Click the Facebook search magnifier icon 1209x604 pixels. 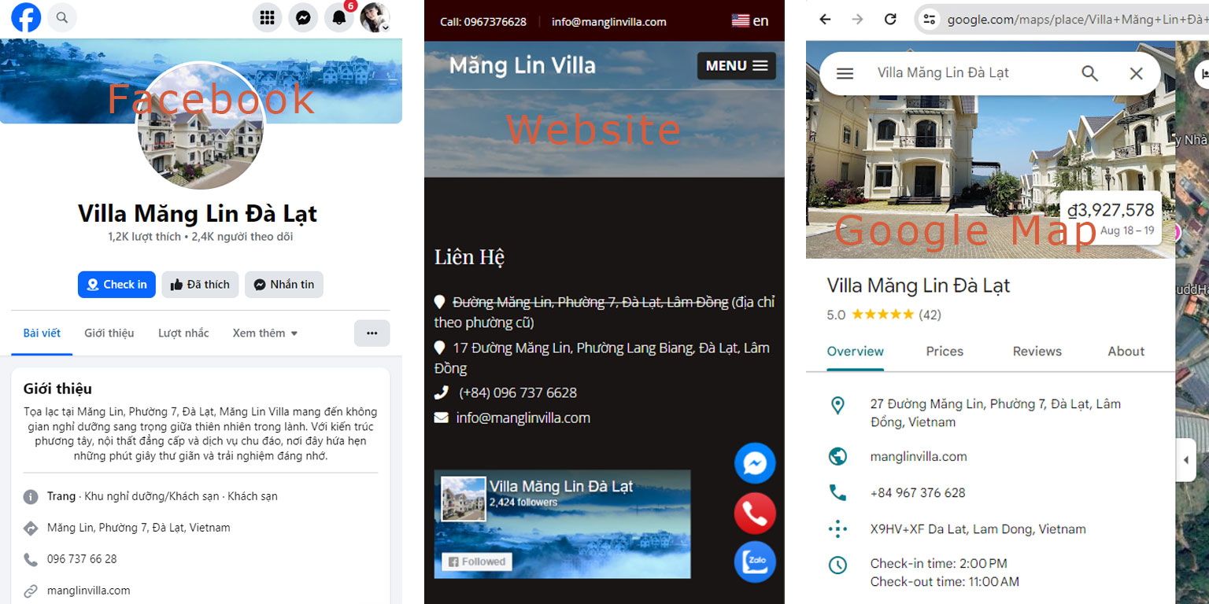pyautogui.click(x=62, y=17)
